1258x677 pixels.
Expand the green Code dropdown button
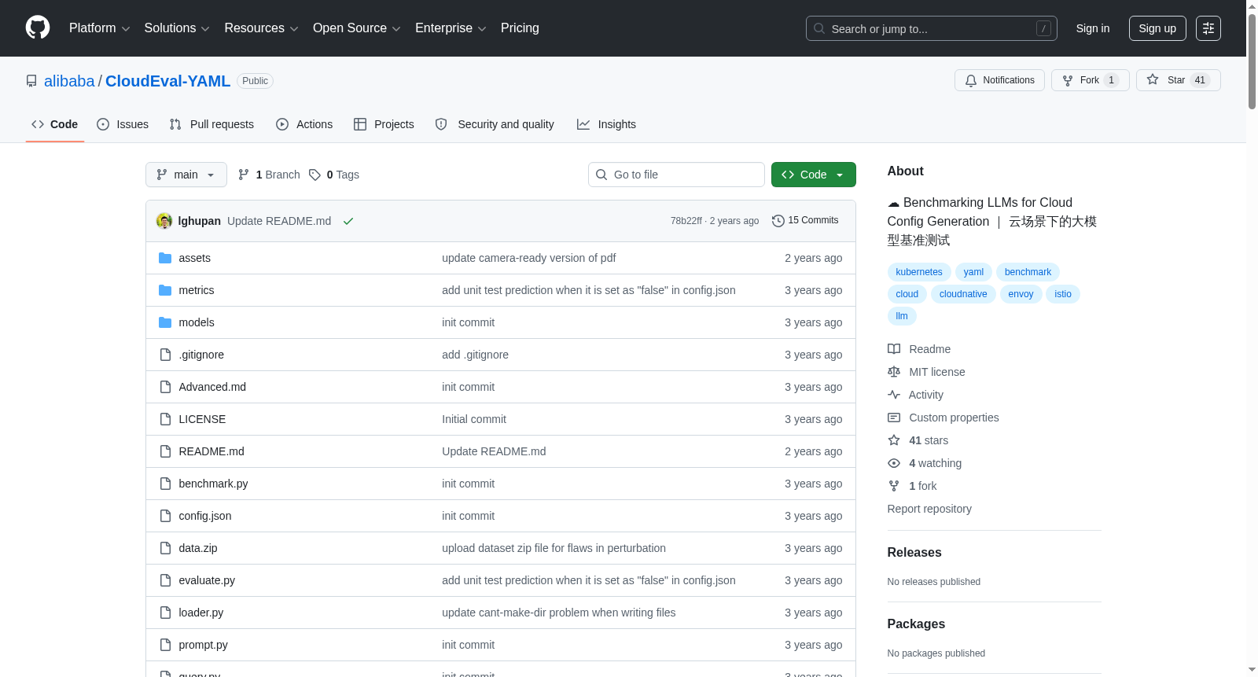pyautogui.click(x=814, y=175)
